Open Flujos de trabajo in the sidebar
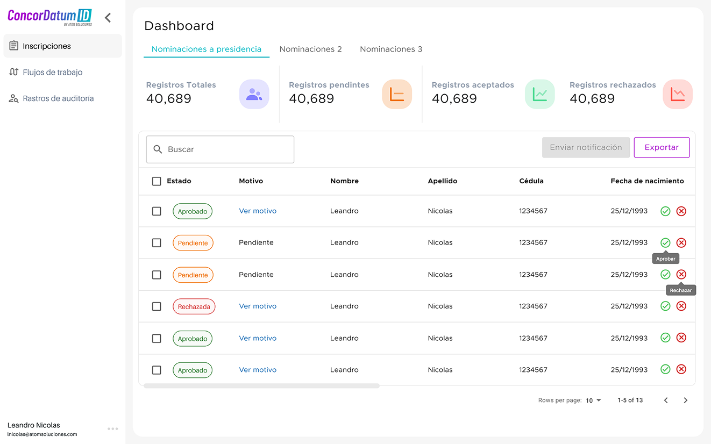The height and width of the screenshot is (444, 711). pos(52,73)
